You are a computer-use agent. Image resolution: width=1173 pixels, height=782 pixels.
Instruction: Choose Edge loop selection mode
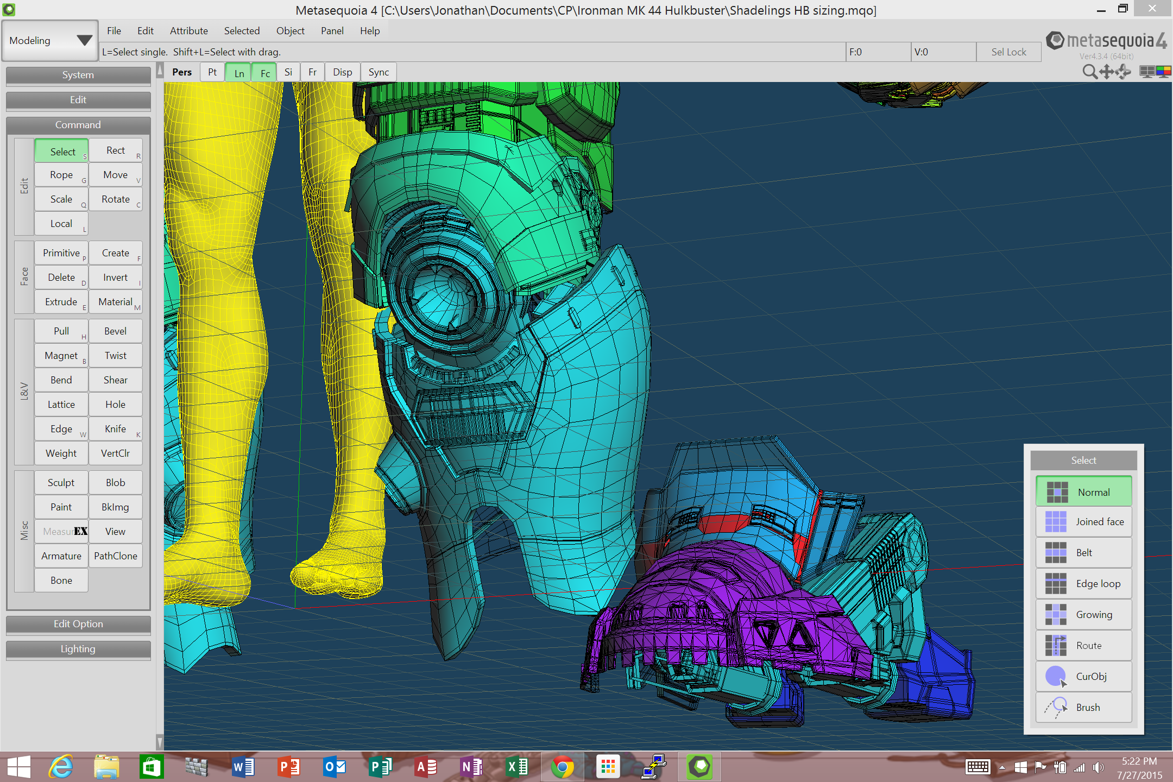coord(1083,584)
